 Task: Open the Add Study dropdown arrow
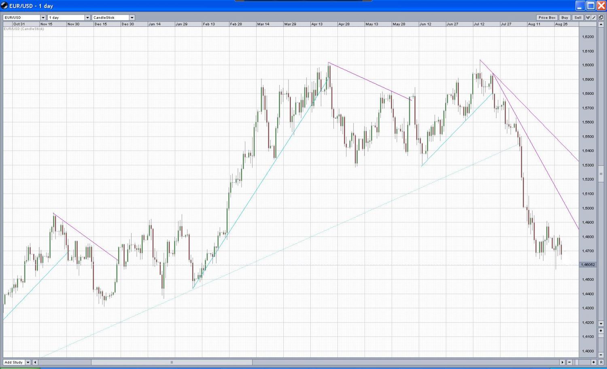tap(28, 362)
